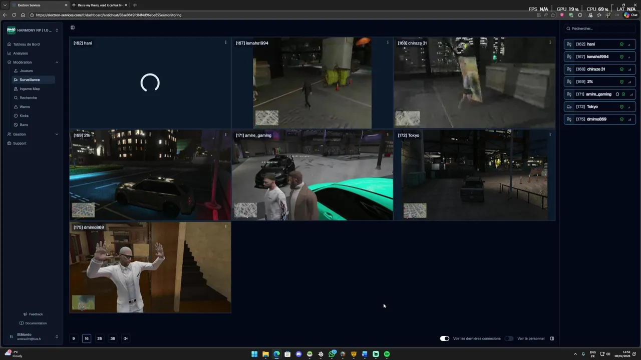641x360 pixels.
Task: Click the Bans prohibited icon
Action: (x=16, y=124)
